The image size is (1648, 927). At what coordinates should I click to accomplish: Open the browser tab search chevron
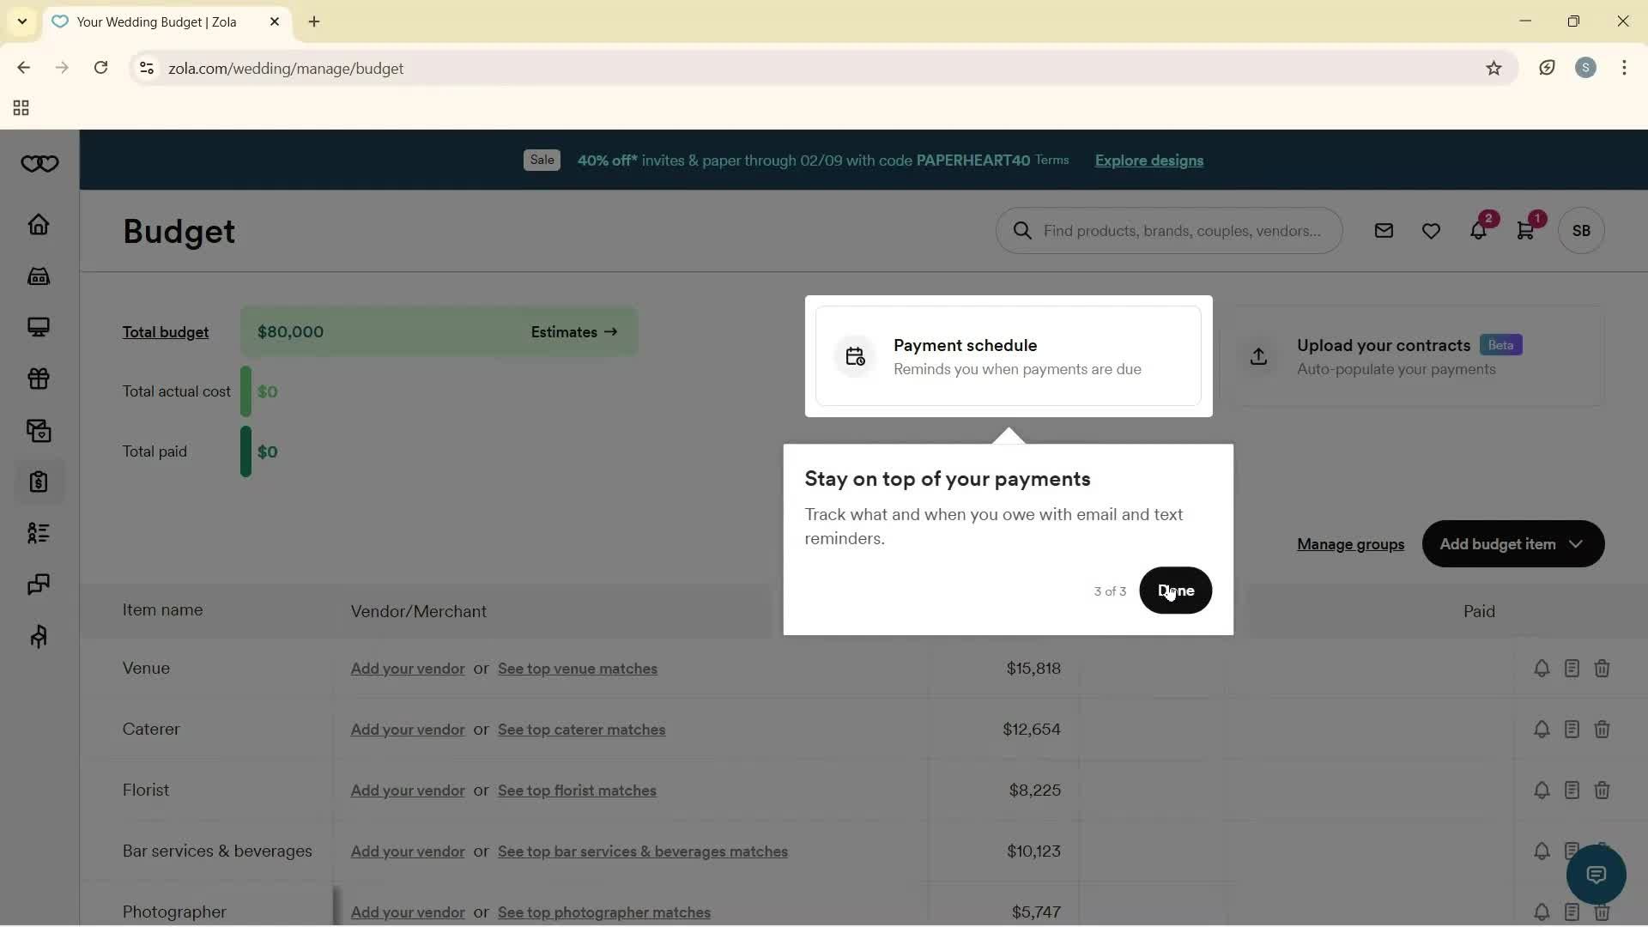click(x=21, y=21)
